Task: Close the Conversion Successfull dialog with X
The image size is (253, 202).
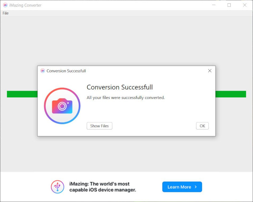Action: [209, 71]
